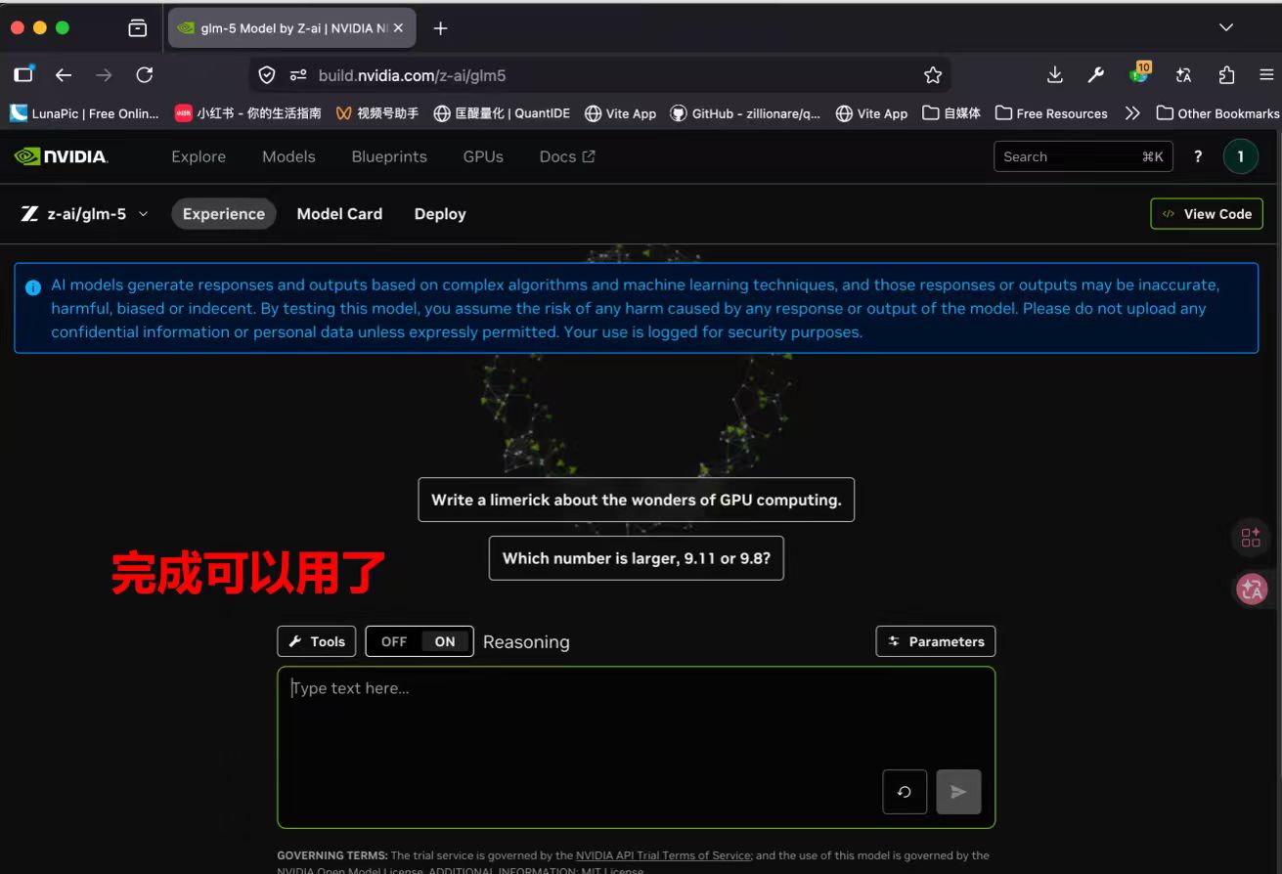Open LunaPic bookmark
This screenshot has height=874, width=1282.
pos(84,113)
